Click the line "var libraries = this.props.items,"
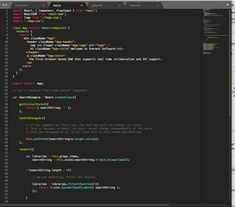The width and height of the screenshot is (235, 207). tap(53, 156)
